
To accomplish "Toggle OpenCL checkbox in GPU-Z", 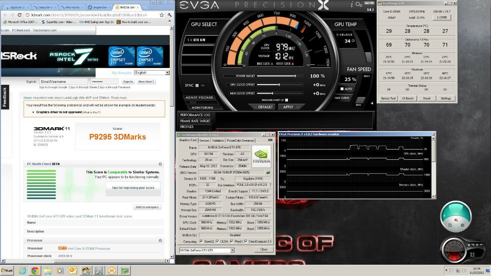I will click(201, 241).
